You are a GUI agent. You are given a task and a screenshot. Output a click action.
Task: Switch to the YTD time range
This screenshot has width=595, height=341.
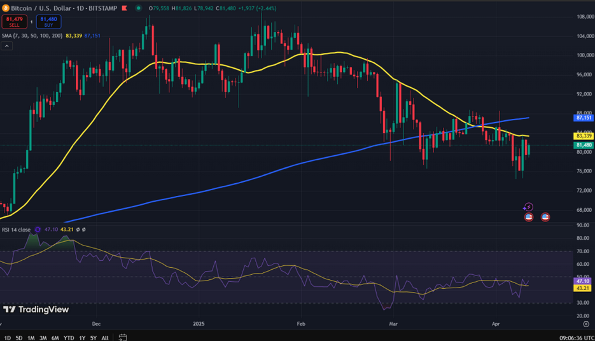click(x=69, y=338)
